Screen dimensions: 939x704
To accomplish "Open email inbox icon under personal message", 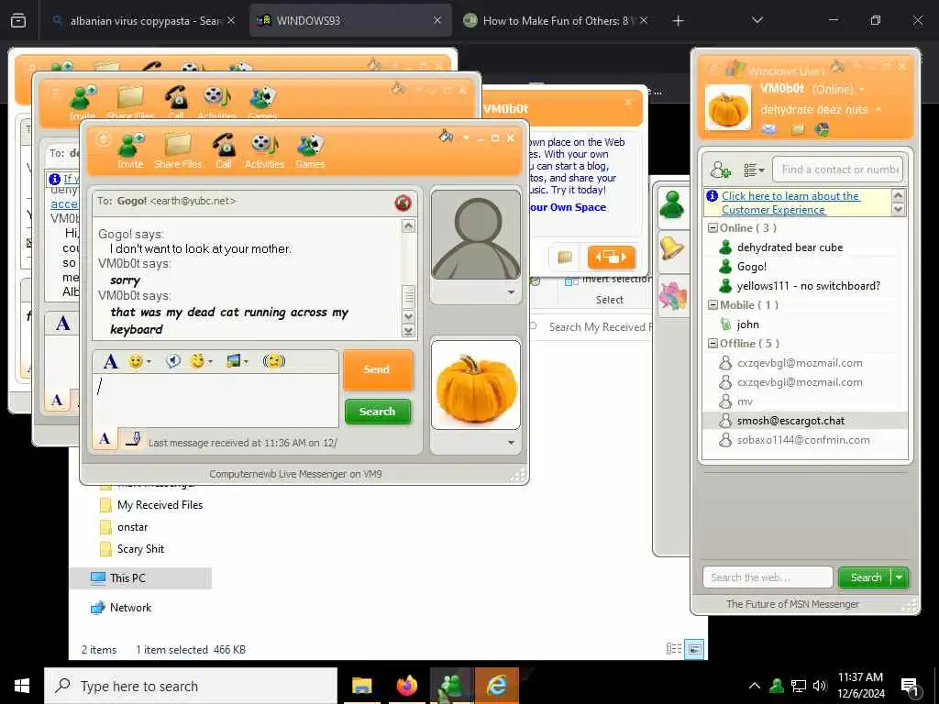I will point(769,128).
